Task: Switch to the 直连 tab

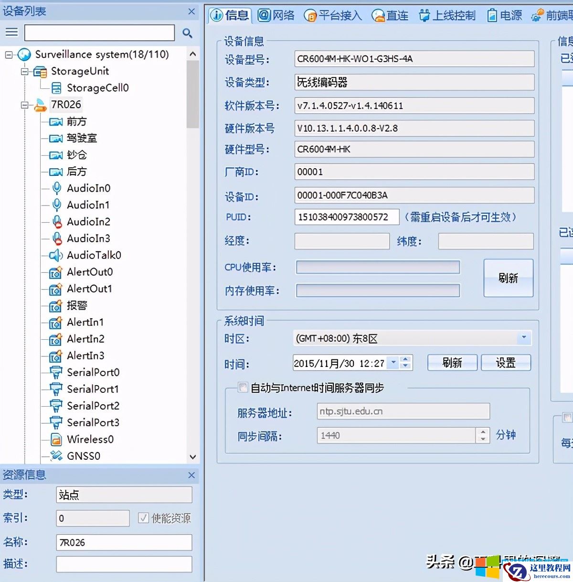Action: click(390, 16)
